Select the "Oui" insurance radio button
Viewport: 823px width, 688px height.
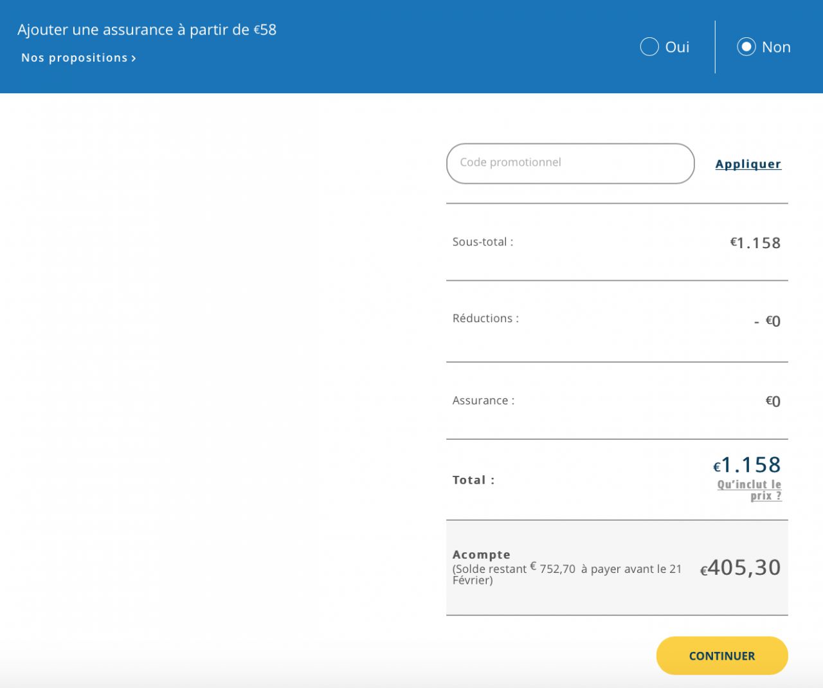pos(649,47)
